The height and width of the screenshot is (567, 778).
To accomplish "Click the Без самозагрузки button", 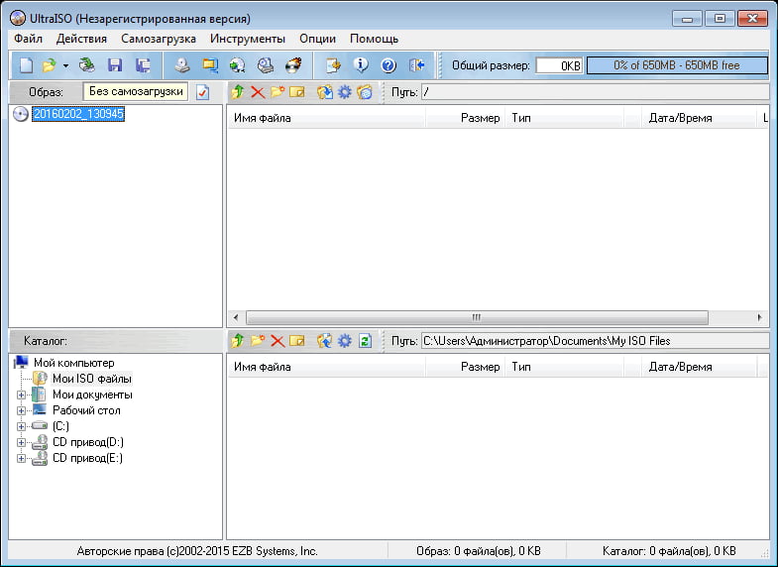I will [135, 91].
